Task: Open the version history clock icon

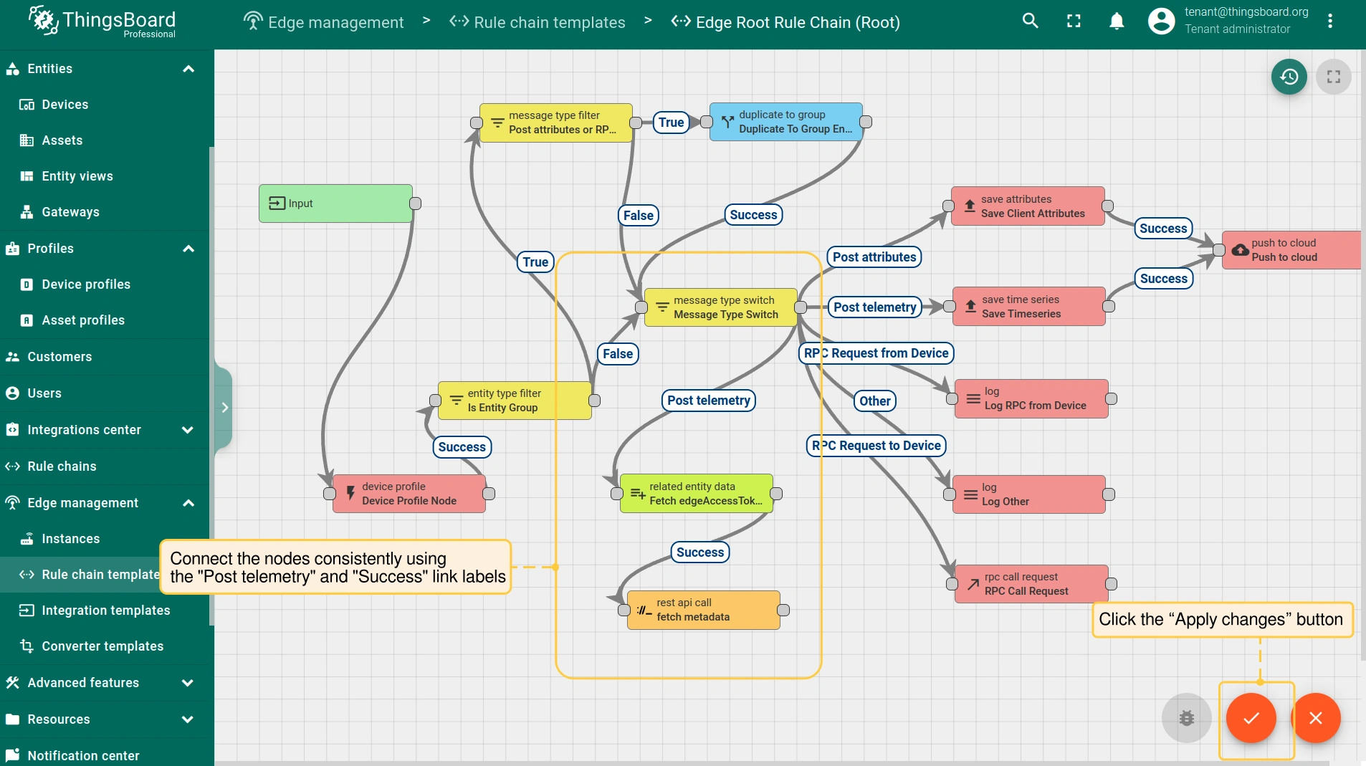Action: coord(1289,77)
